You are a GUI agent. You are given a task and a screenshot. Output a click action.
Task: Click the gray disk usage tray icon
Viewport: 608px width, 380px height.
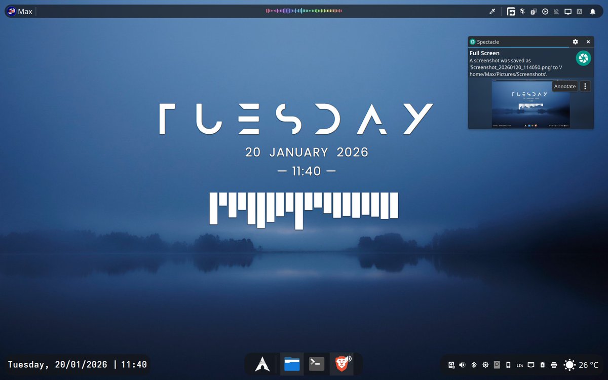coord(497,365)
